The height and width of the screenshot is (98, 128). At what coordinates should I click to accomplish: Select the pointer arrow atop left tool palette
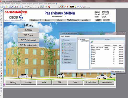point(1,10)
